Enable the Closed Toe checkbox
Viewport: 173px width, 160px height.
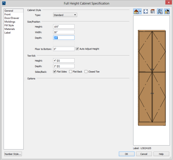[x=86, y=72]
